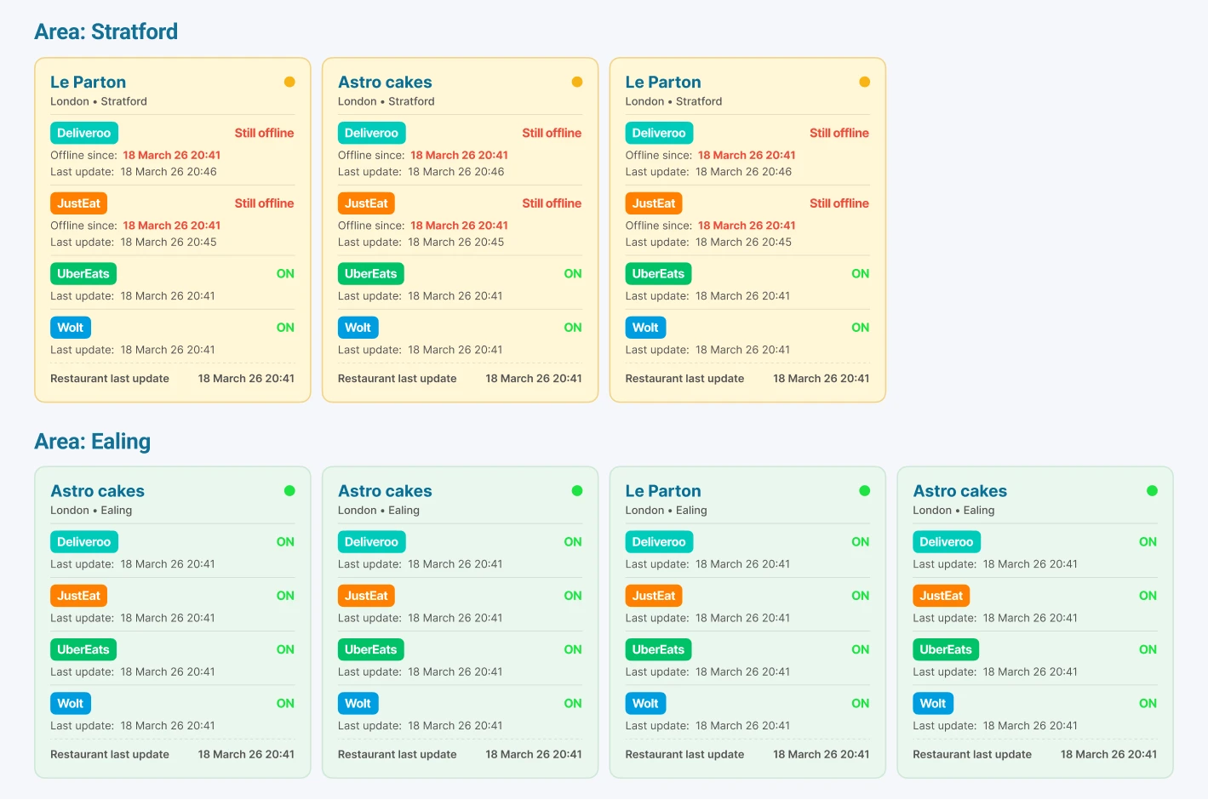Image resolution: width=1208 pixels, height=800 pixels.
Task: Click JustEat offline-since timestamp on Astro cakes Stratford
Action: [459, 226]
